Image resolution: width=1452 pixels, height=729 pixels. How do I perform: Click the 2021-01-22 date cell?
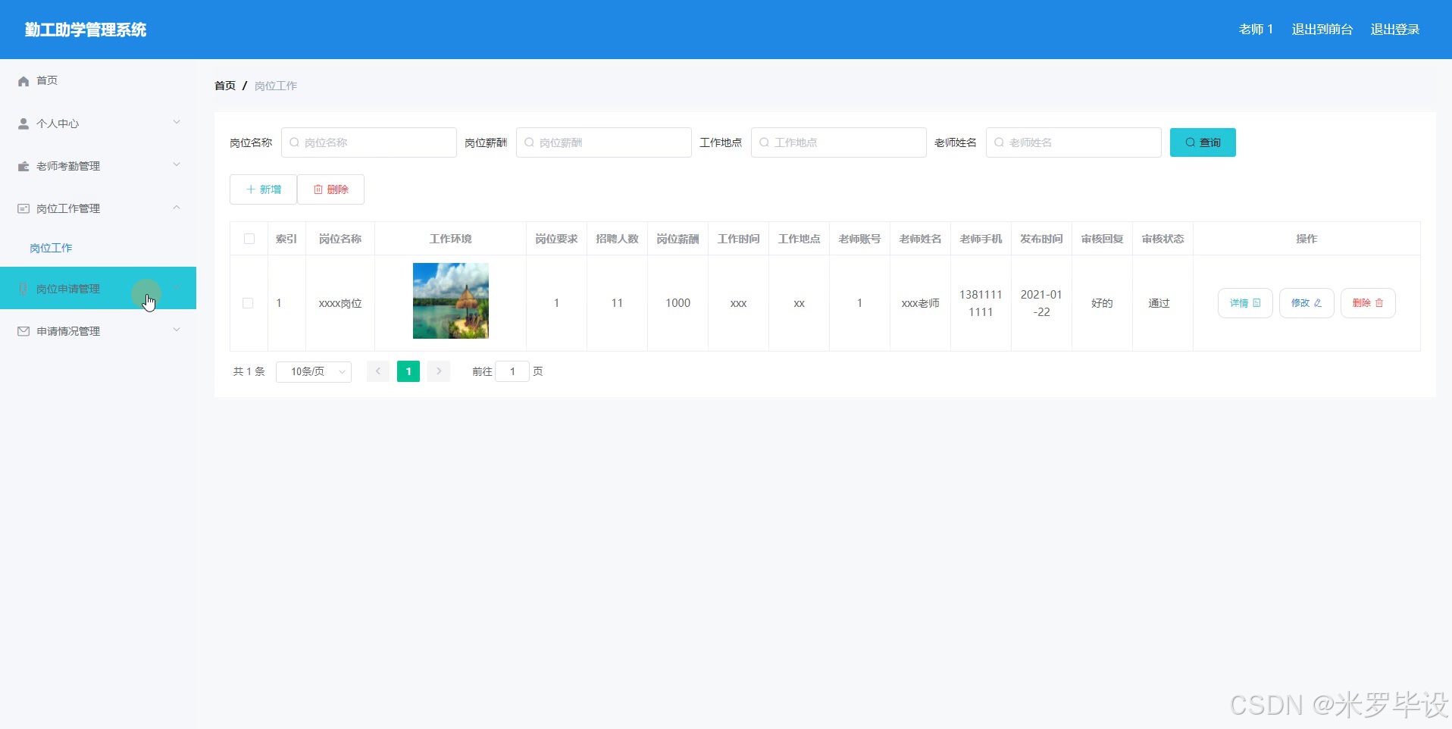[x=1041, y=303]
